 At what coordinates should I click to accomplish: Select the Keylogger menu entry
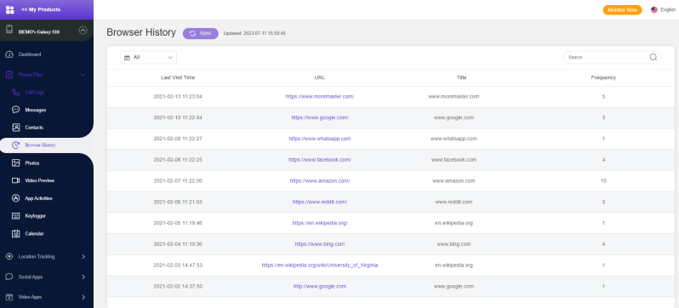(36, 216)
